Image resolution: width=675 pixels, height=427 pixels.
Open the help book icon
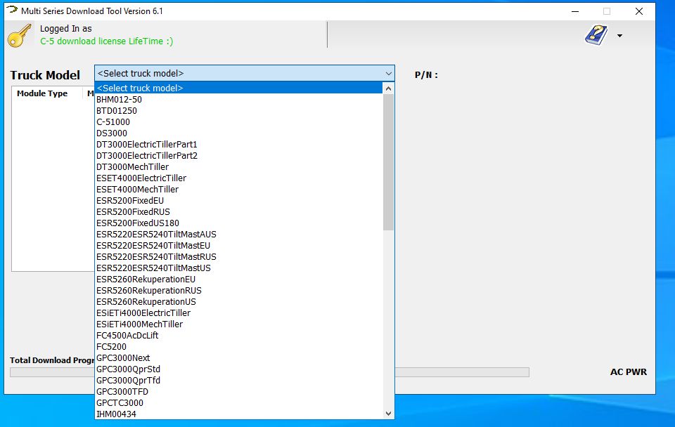(x=596, y=35)
